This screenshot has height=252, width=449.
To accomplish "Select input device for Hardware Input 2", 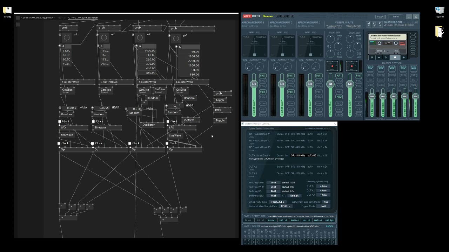I will [278, 26].
